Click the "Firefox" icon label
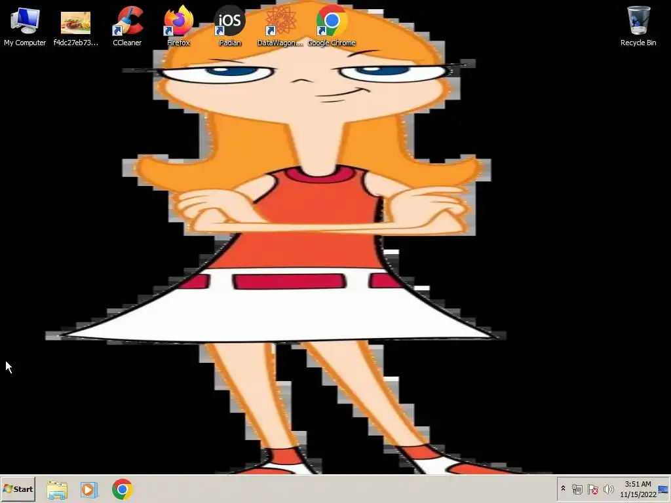 178,43
